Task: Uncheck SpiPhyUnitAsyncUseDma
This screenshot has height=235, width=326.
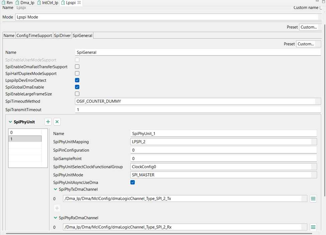Action: click(x=132, y=183)
